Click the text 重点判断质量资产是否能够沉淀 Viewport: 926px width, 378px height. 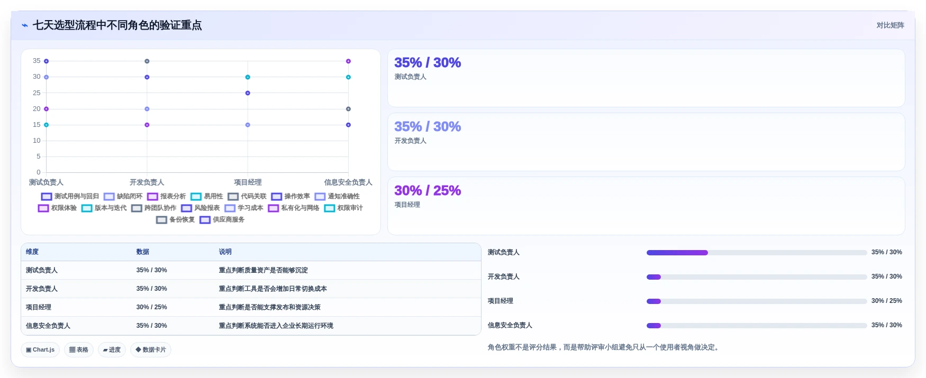[264, 270]
